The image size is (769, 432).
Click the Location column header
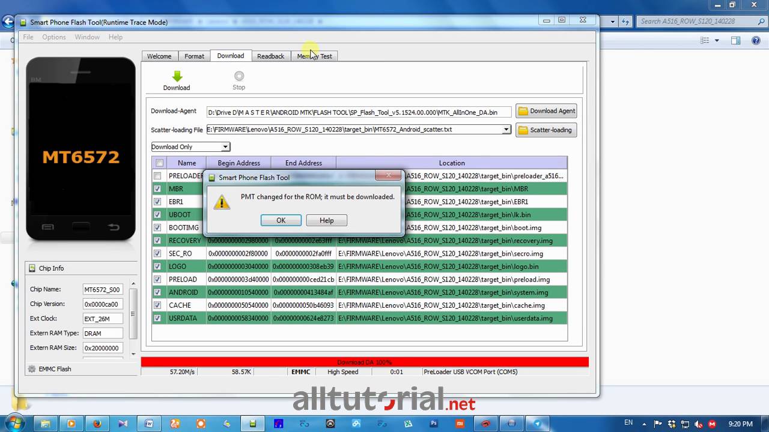click(x=452, y=163)
